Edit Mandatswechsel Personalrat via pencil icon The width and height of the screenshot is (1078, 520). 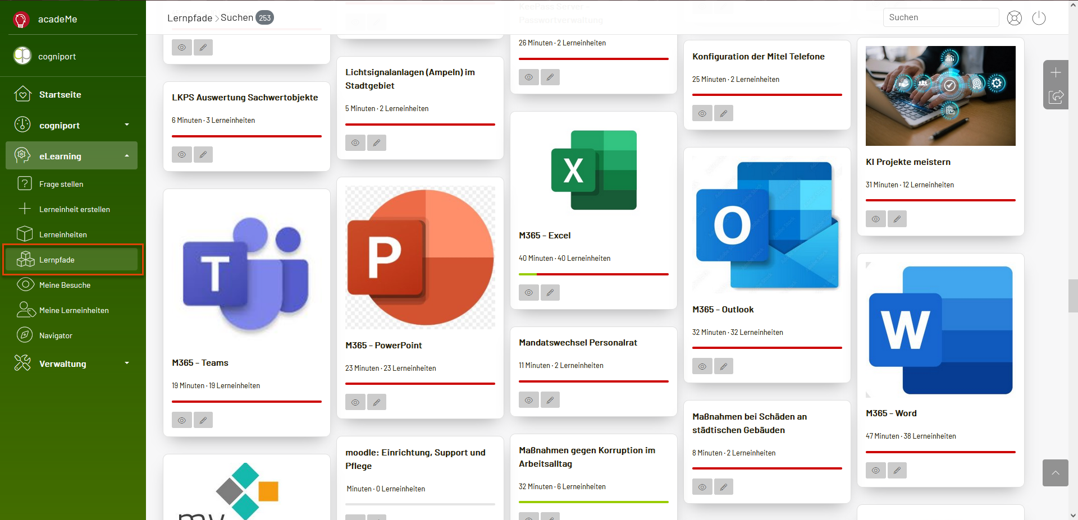pos(550,399)
